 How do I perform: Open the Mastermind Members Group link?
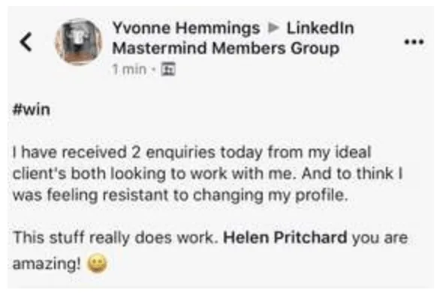click(x=226, y=48)
